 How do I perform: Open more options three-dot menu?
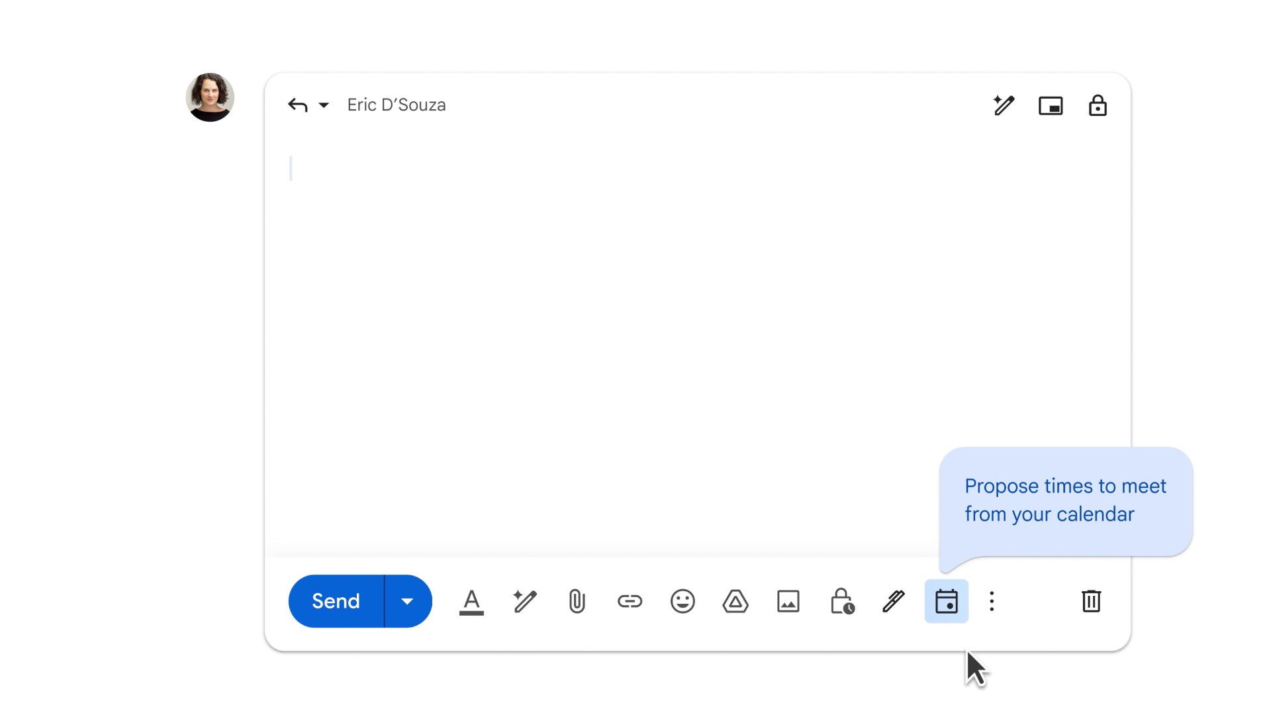click(992, 601)
